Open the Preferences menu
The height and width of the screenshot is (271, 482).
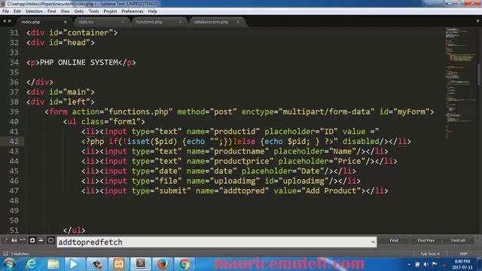coord(133,11)
